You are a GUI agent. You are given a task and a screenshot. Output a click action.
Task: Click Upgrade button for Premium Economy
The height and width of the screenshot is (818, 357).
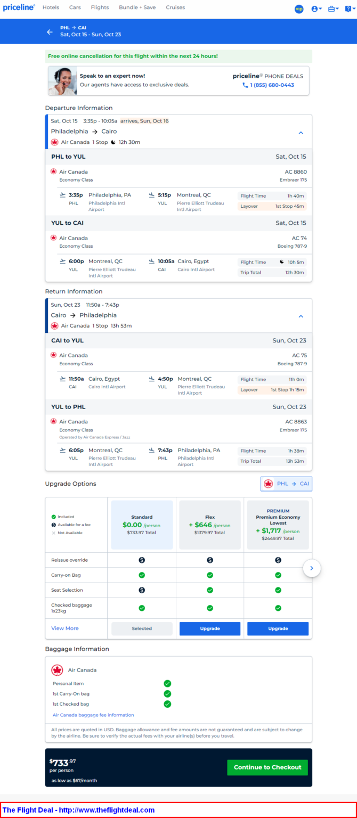(x=278, y=628)
